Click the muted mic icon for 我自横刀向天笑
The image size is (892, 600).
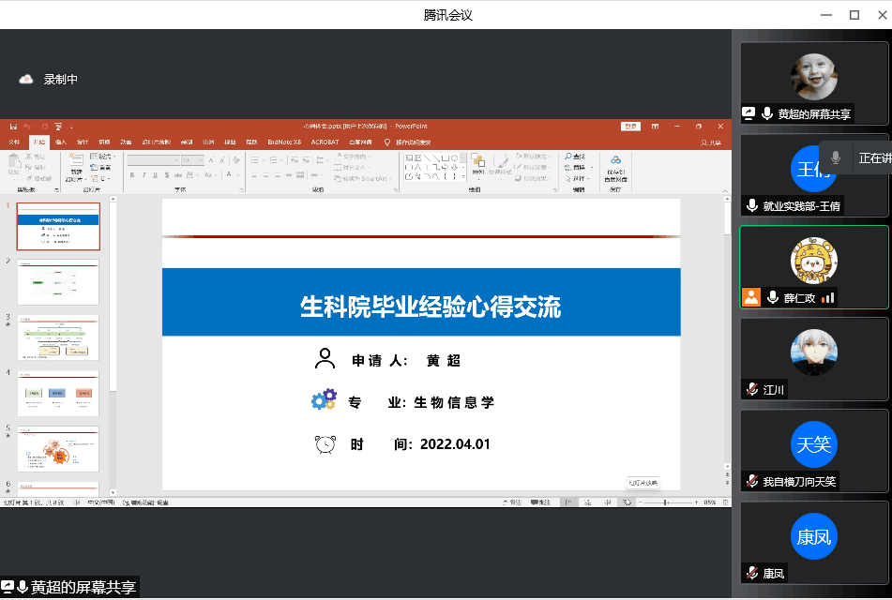[x=751, y=481]
